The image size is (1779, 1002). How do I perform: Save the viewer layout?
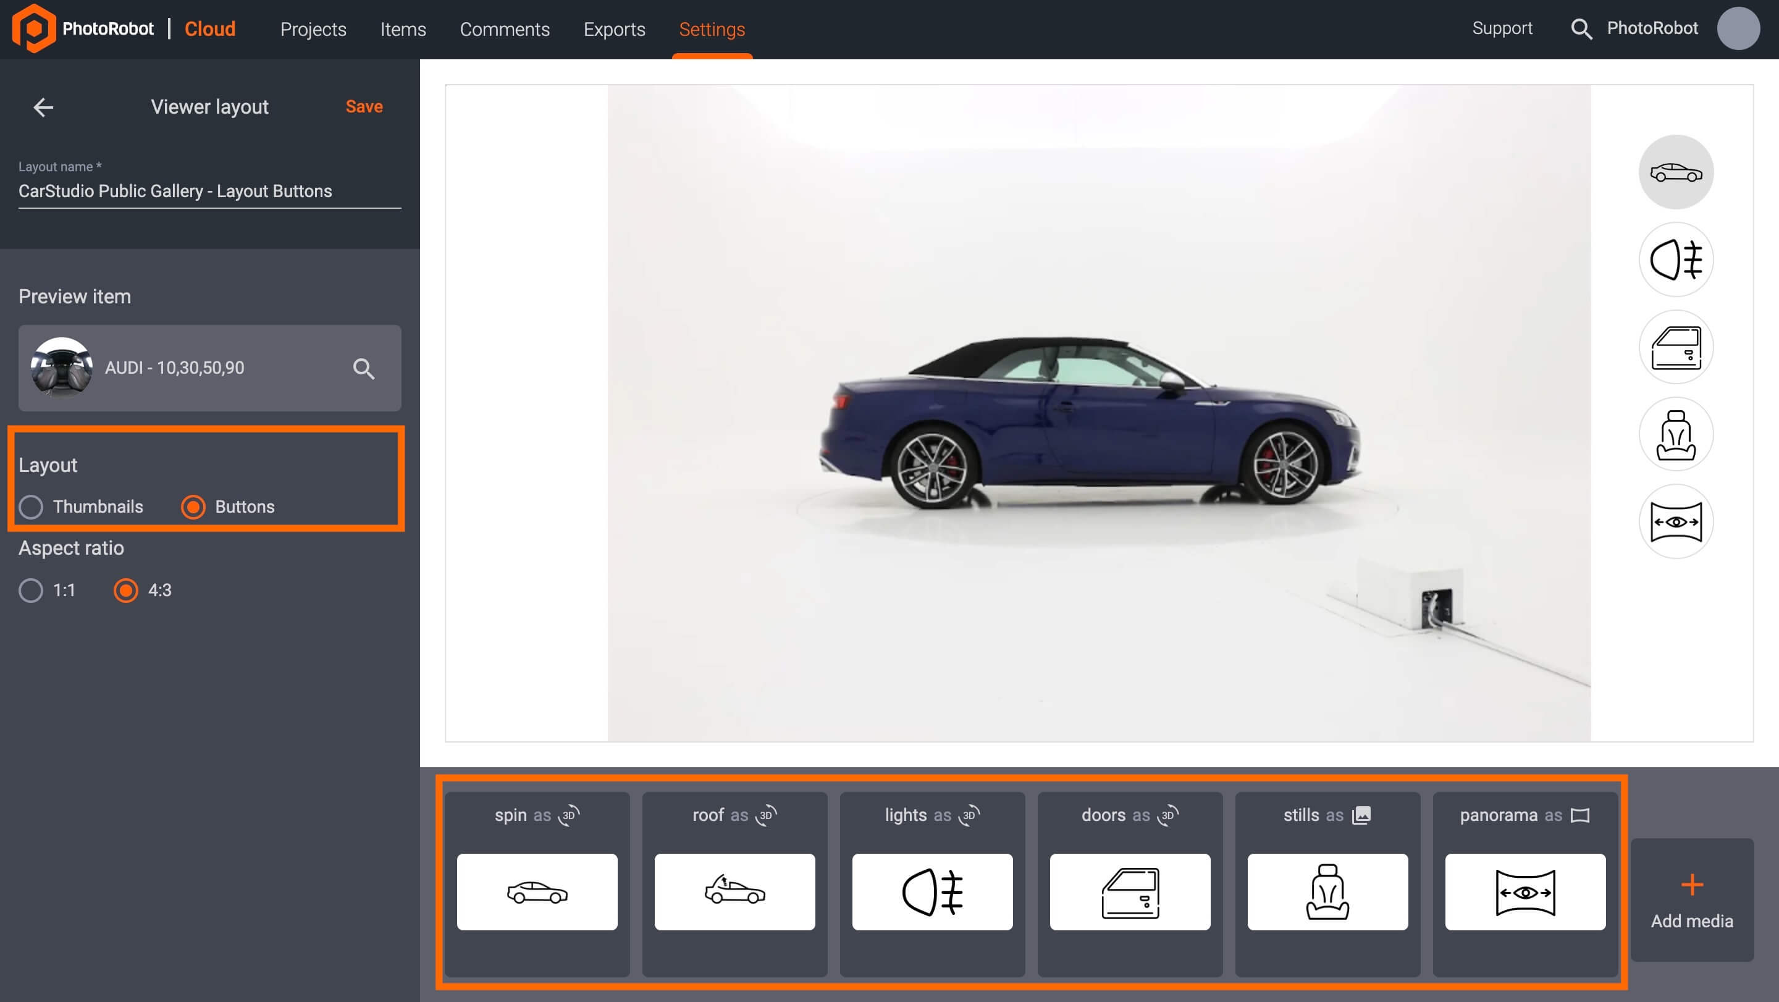(x=363, y=106)
